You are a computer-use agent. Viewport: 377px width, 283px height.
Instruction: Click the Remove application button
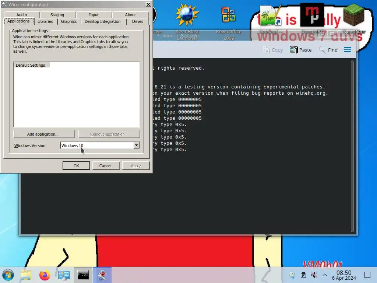109,134
